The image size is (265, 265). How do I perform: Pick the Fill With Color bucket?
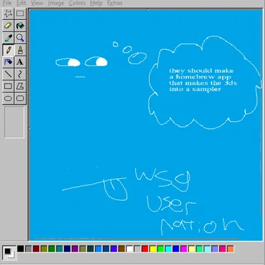click(20, 26)
